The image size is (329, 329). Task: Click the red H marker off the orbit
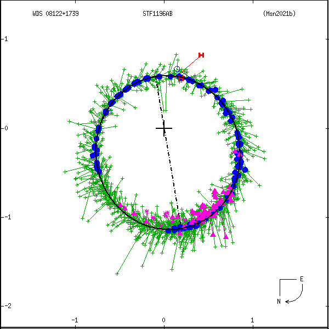pyautogui.click(x=201, y=55)
